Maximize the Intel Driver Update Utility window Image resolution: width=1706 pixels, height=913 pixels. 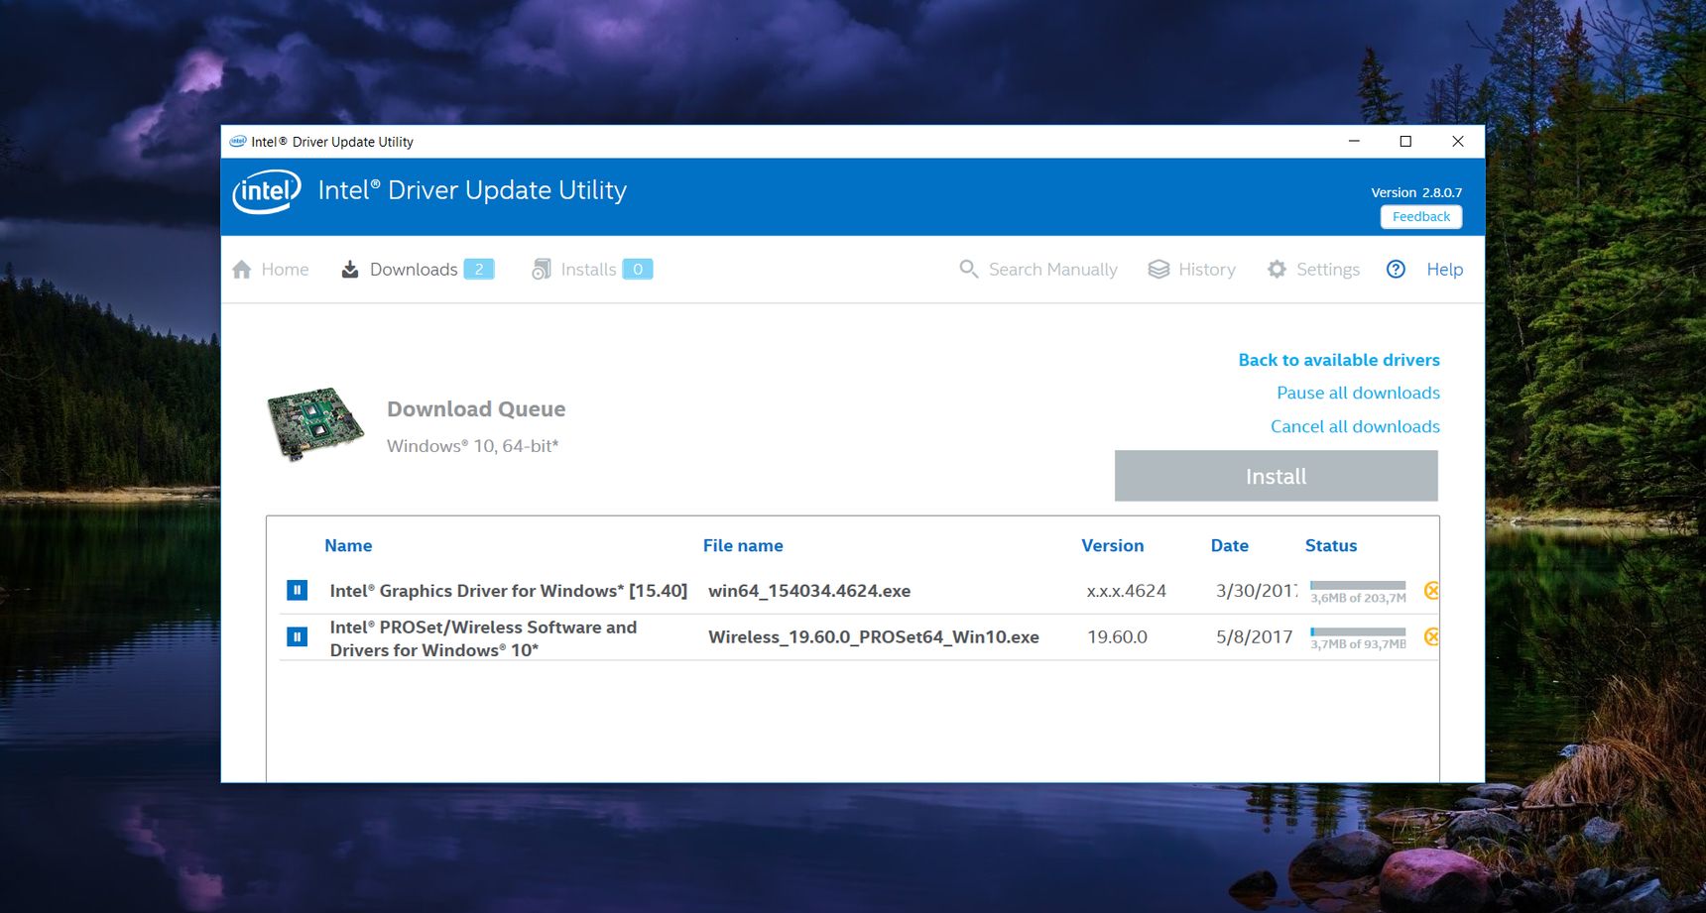pyautogui.click(x=1405, y=142)
